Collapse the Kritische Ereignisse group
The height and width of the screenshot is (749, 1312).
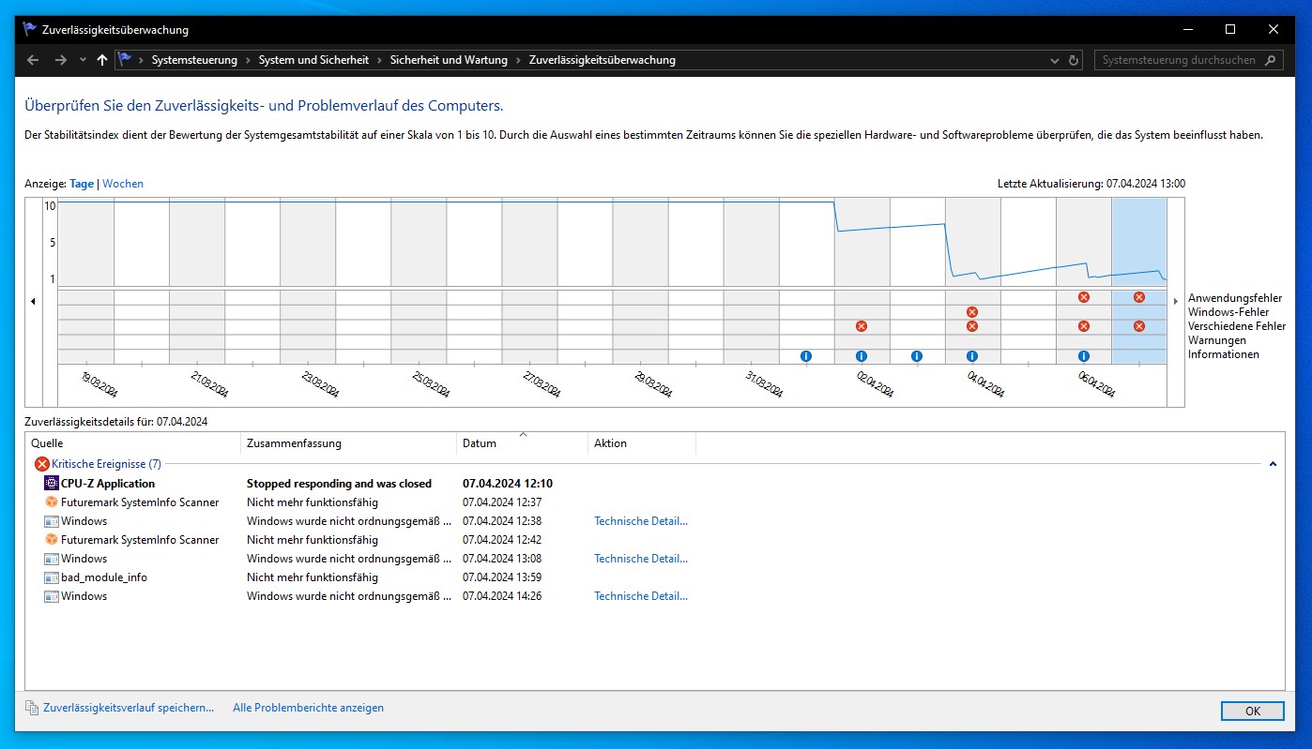(1273, 464)
